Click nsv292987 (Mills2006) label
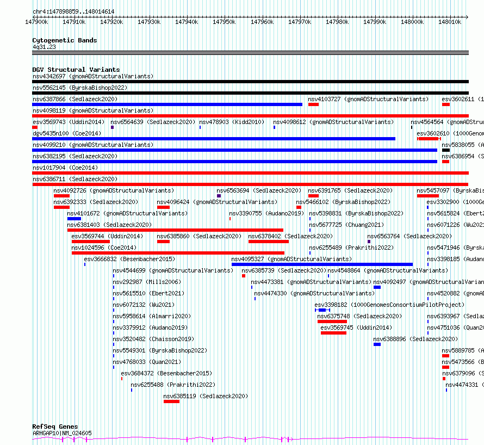The height and width of the screenshot is (445, 484). pyautogui.click(x=147, y=282)
